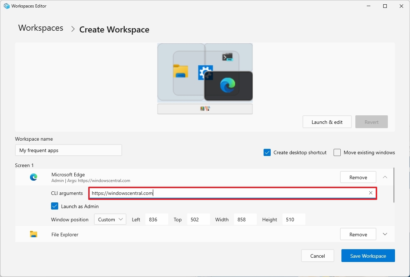This screenshot has width=410, height=277.
Task: Collapse the Microsoft Edge entry with its chevron
Action: [385, 177]
